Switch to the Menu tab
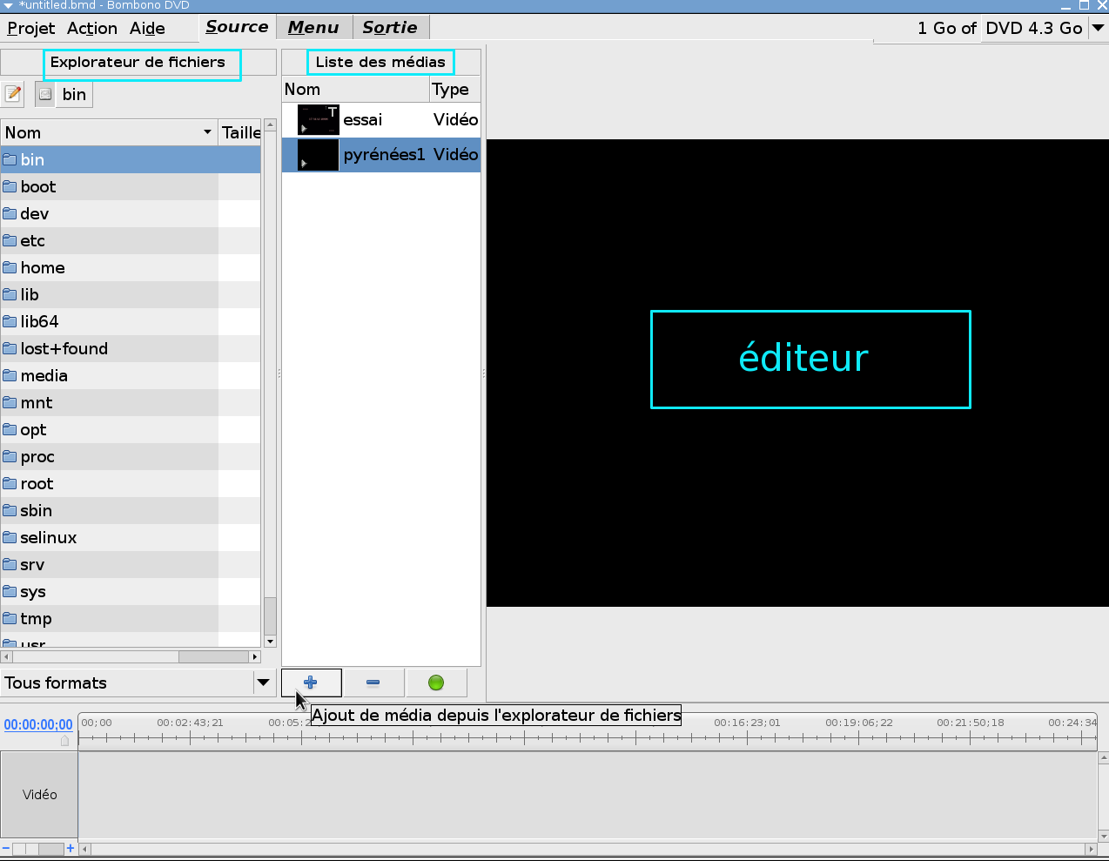This screenshot has height=861, width=1109. [x=313, y=28]
